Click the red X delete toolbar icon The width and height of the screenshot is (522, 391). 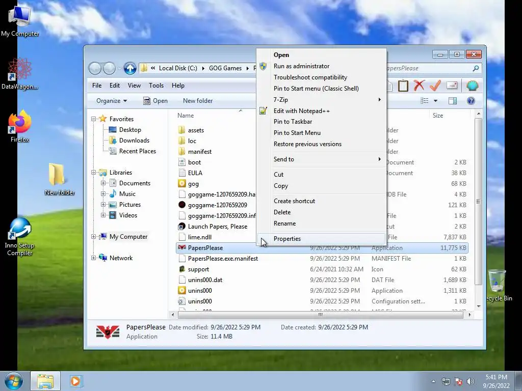[419, 86]
